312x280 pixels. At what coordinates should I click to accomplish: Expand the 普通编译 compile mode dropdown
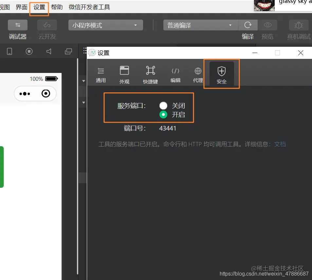tap(200, 25)
